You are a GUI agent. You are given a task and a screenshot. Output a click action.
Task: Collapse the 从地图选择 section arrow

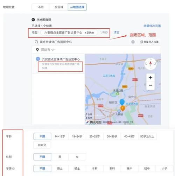click(33, 20)
